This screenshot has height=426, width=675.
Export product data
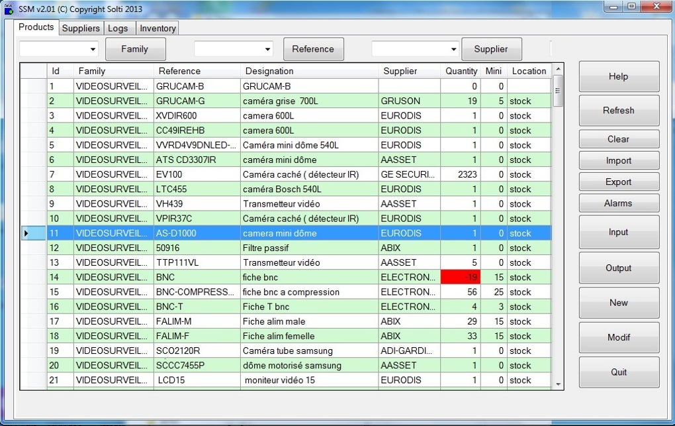[619, 182]
